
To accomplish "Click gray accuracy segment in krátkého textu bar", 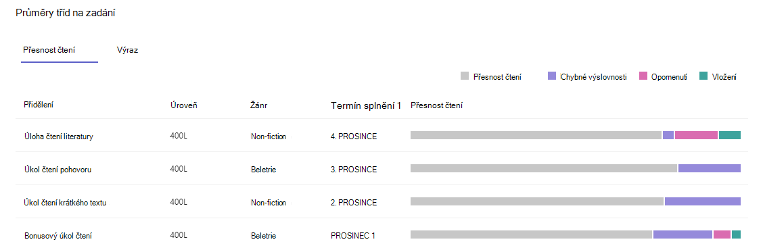I will pyautogui.click(x=536, y=201).
